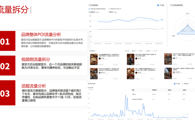Click the author avatar on the dark-jacket man video card
Image resolution: width=195 pixels, height=123 pixels.
coord(136,58)
